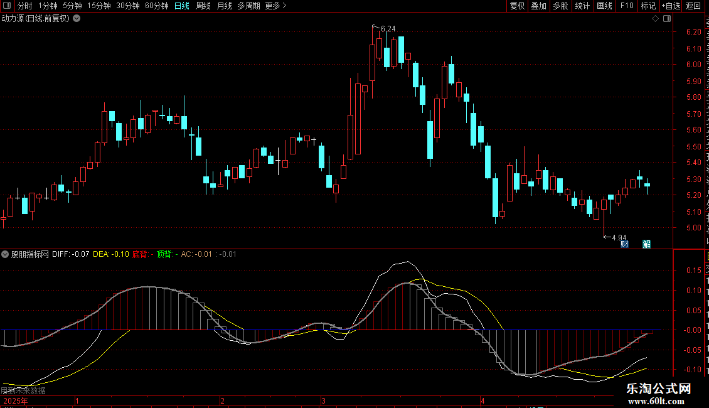Screen dimensions: 709x408
Task: Click month 4 marker on timeline
Action: 482,400
